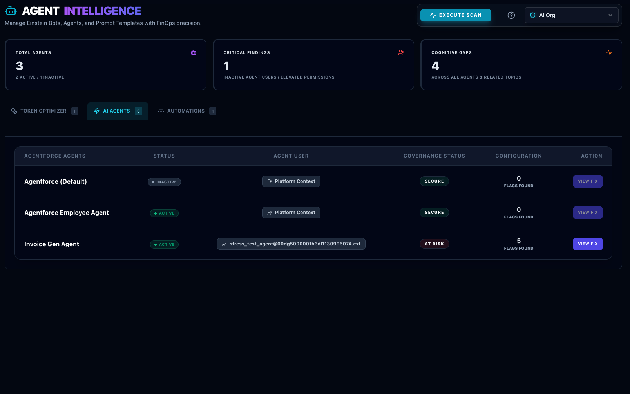Click the 'Manage Einstein Bots' subtitle text
The image size is (630, 394).
coord(103,23)
